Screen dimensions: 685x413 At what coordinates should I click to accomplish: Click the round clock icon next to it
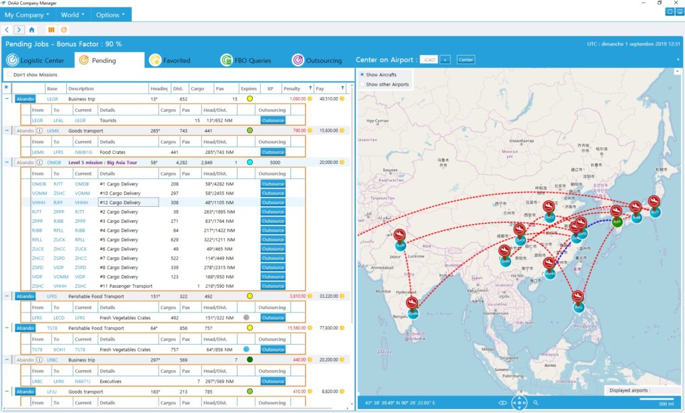tap(64, 29)
